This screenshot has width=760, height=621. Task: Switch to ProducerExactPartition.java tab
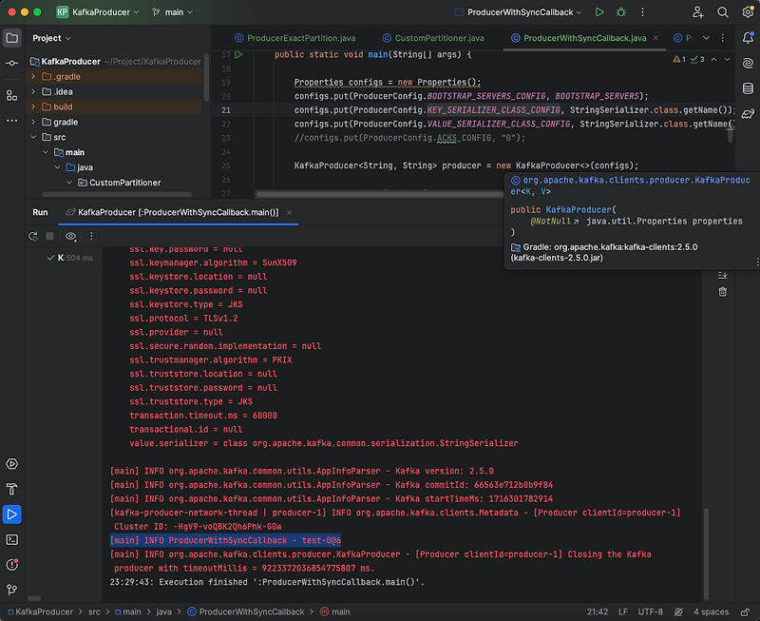295,38
